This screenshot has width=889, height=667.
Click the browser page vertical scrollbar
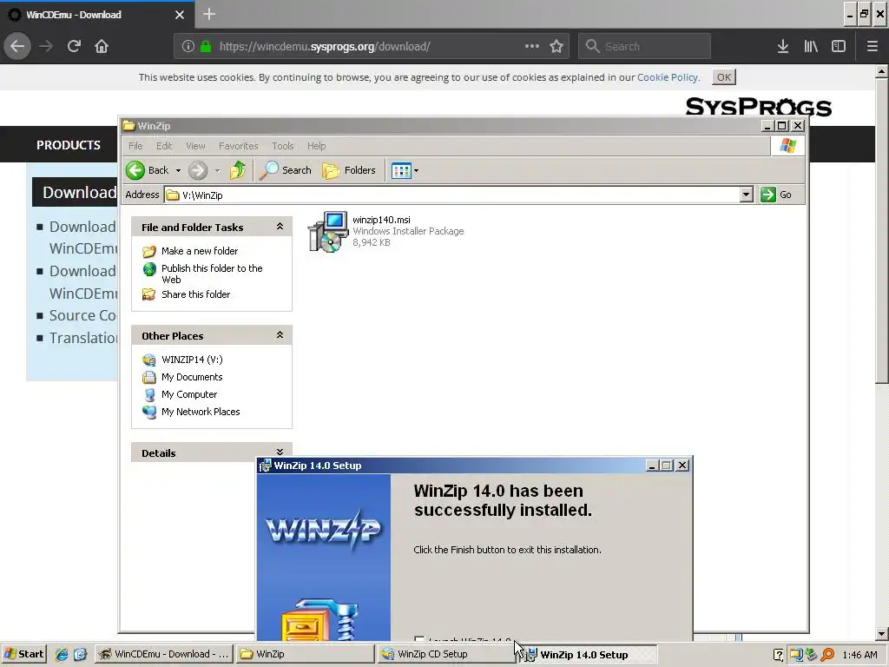[x=881, y=230]
